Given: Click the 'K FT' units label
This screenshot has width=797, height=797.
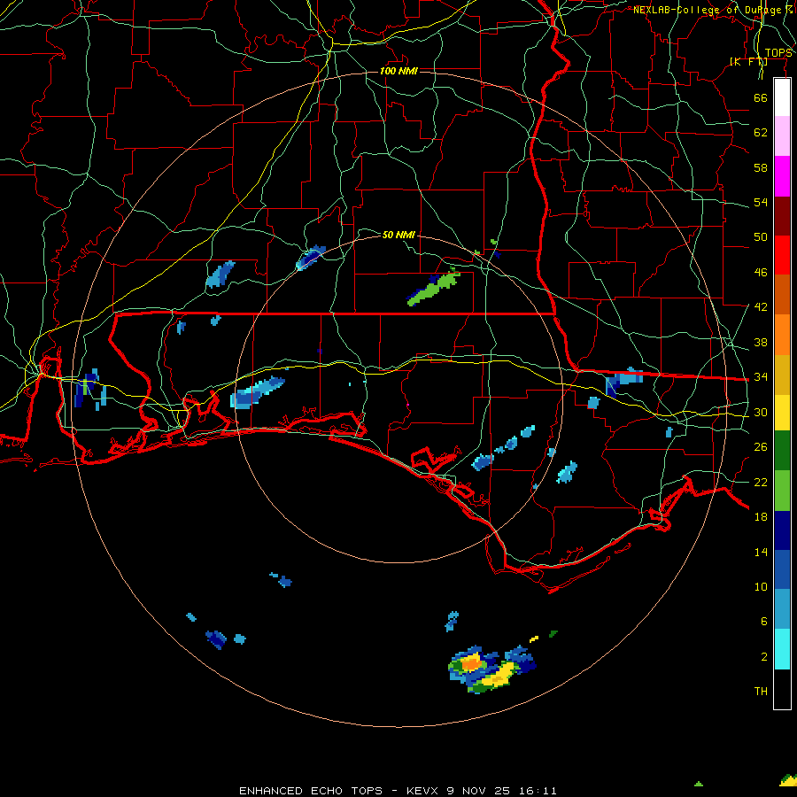Looking at the screenshot, I should click(x=748, y=61).
